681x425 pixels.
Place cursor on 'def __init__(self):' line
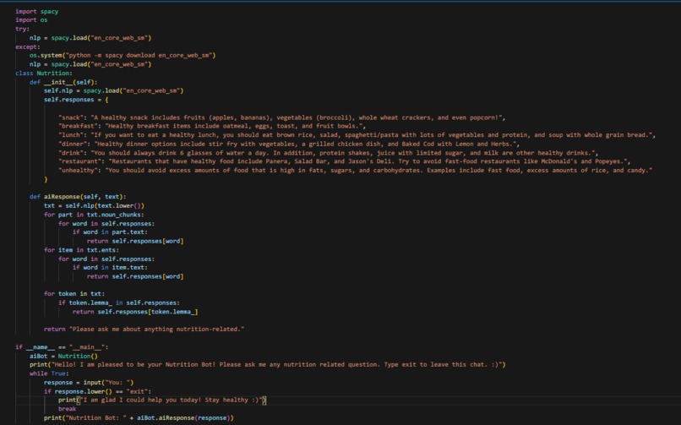(x=63, y=82)
